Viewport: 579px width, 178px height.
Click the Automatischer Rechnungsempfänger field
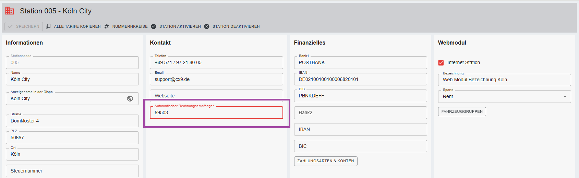point(216,113)
